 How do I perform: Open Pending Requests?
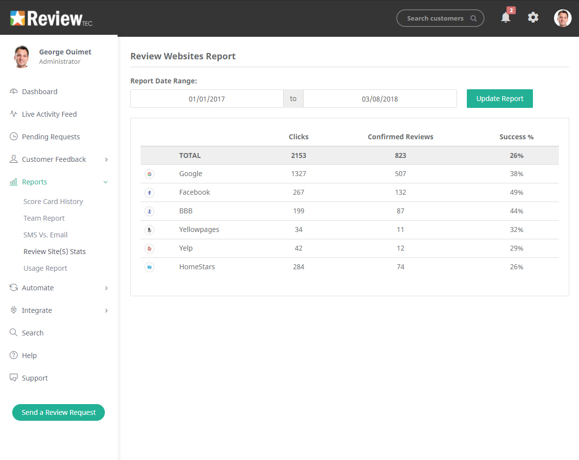[x=50, y=136]
